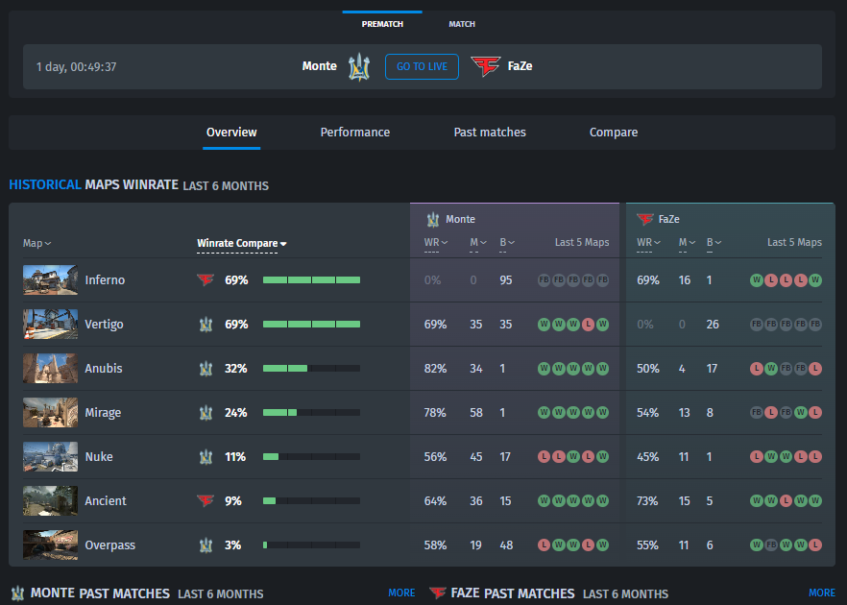Sort by FaZe WR column
Screen dimensions: 847x605
[x=648, y=243]
